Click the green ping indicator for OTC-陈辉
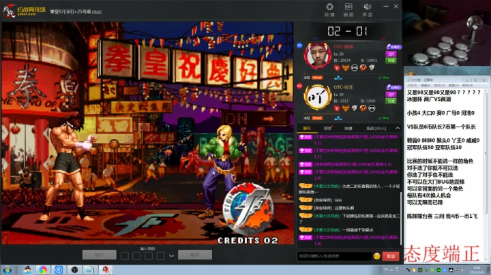 coord(383,78)
